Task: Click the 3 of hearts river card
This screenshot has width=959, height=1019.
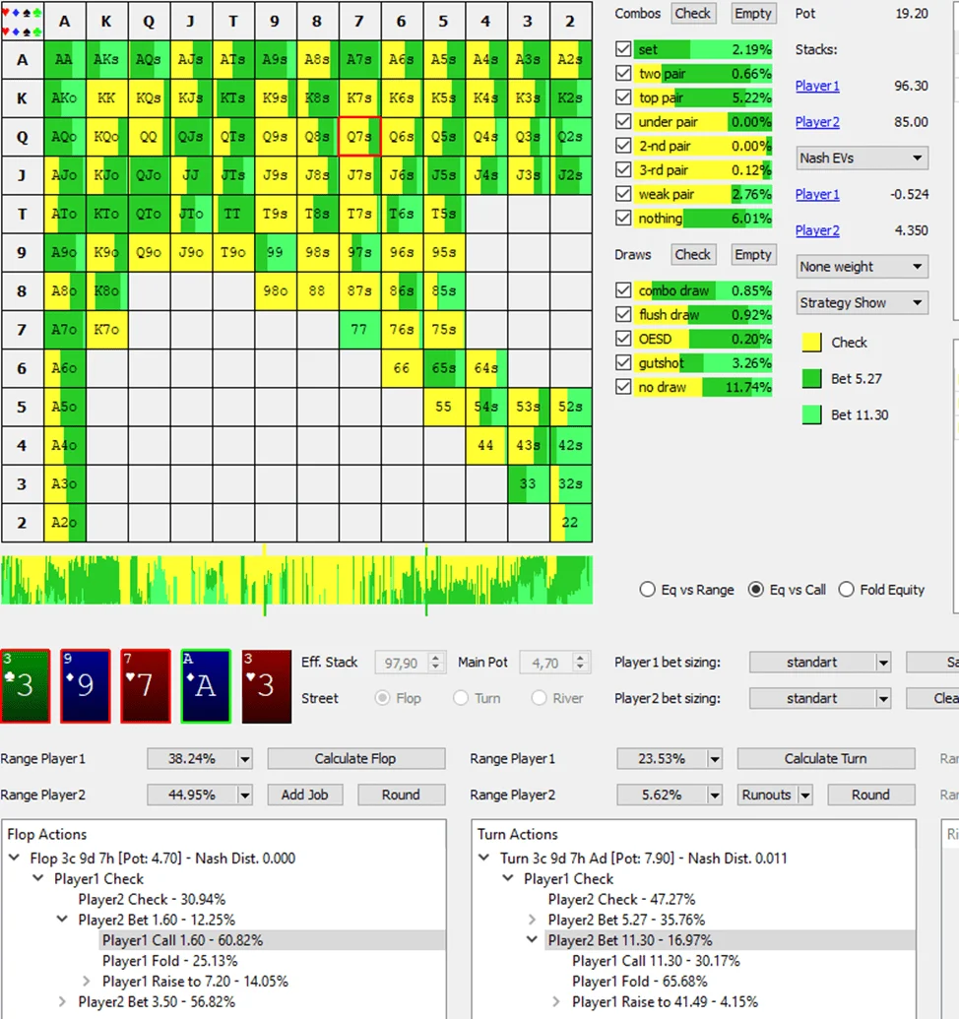Action: (x=266, y=685)
